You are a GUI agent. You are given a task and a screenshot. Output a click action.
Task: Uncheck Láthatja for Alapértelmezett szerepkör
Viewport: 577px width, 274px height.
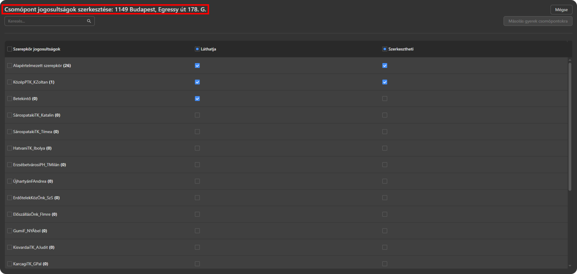(x=197, y=65)
